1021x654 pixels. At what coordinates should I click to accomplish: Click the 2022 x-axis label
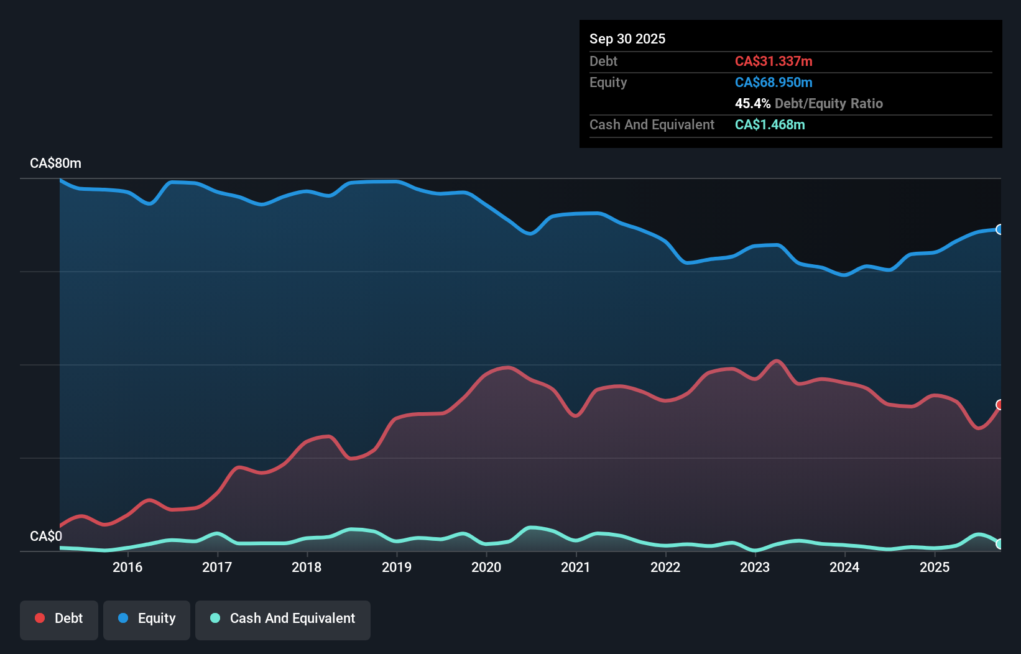(x=665, y=567)
